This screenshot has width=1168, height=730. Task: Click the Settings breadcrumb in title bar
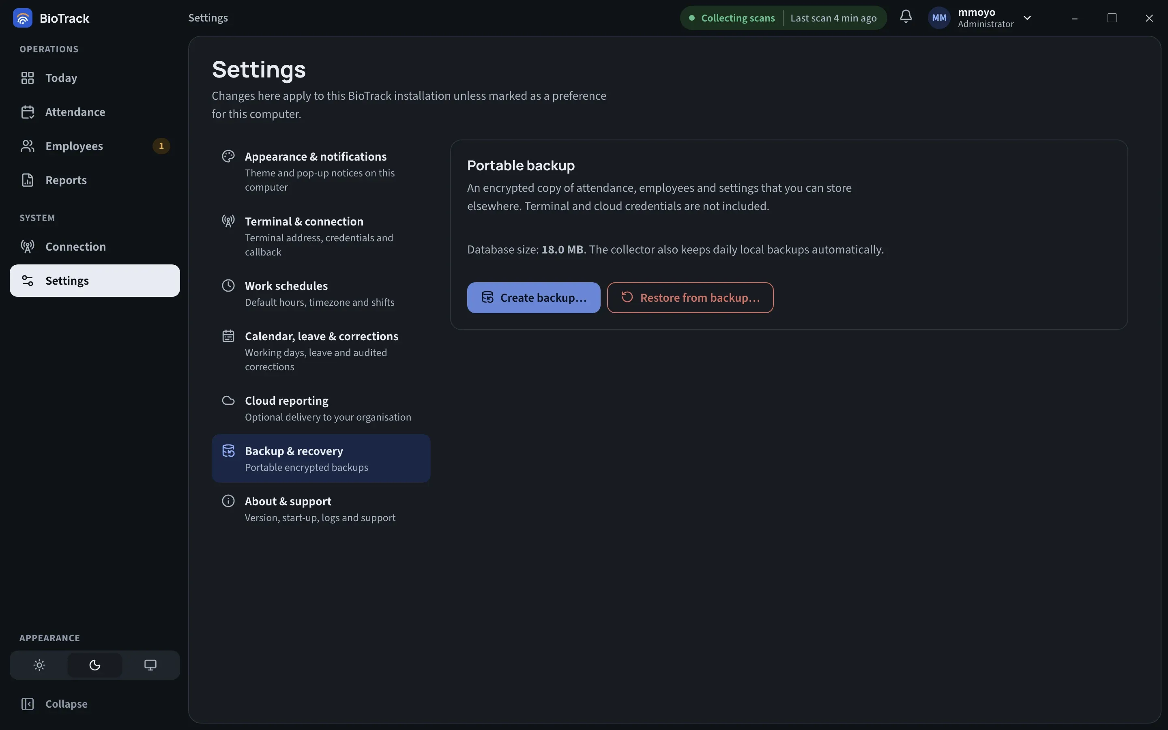click(x=208, y=18)
